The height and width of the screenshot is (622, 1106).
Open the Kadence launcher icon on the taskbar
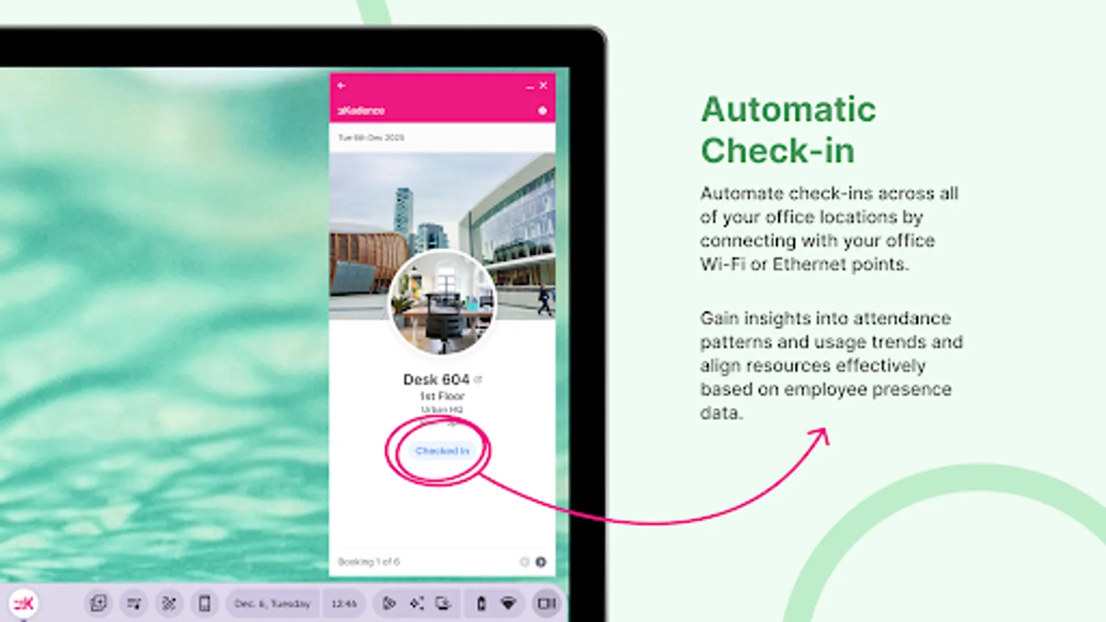pyautogui.click(x=24, y=603)
